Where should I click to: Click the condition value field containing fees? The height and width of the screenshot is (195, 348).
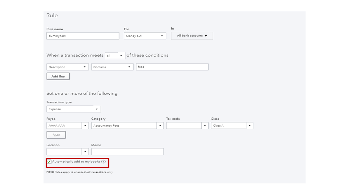tap(172, 67)
